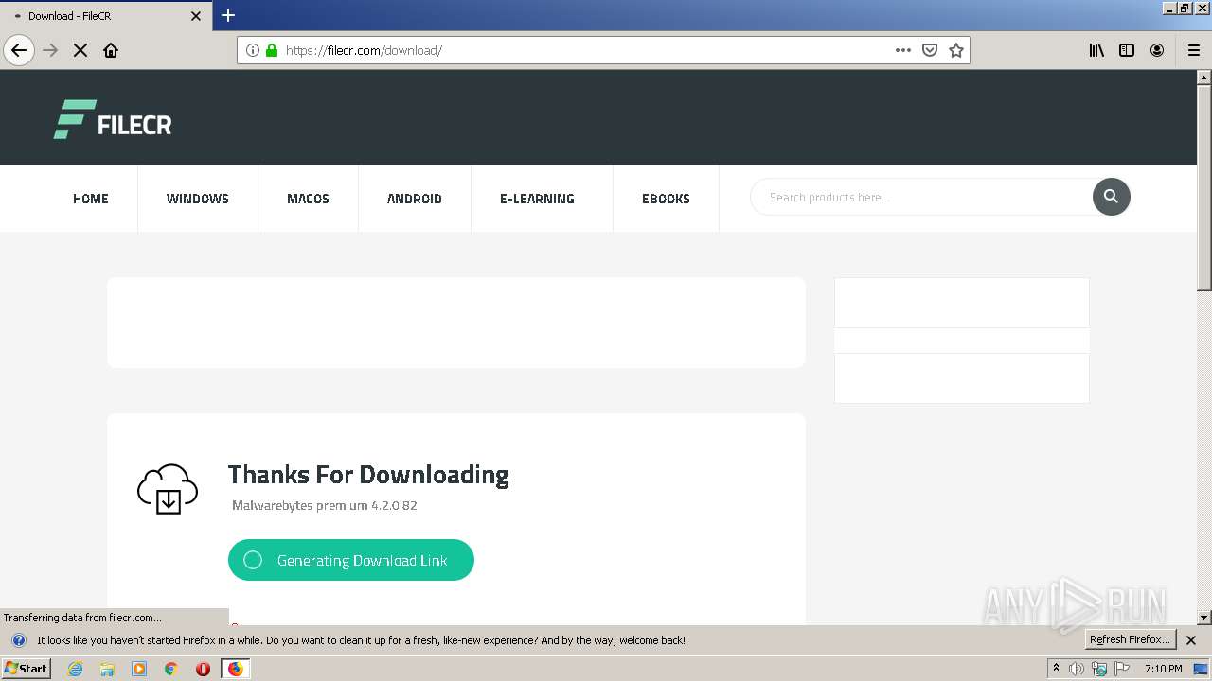Viewport: 1212px width, 681px height.
Task: Open the EBOOKS category
Action: point(666,199)
